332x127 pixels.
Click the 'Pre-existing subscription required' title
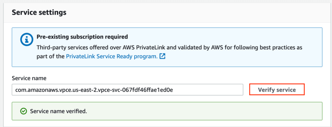pyautogui.click(x=82, y=37)
